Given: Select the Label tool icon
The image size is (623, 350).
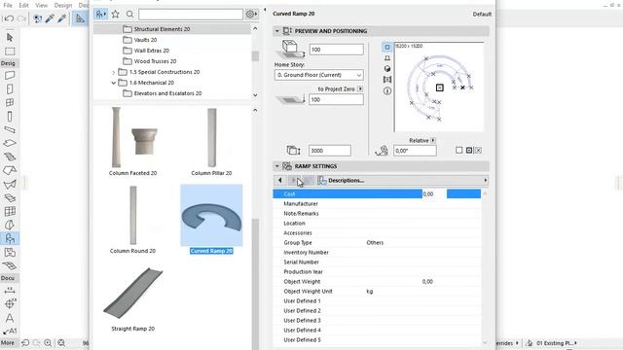Looking at the screenshot, I should tap(10, 332).
